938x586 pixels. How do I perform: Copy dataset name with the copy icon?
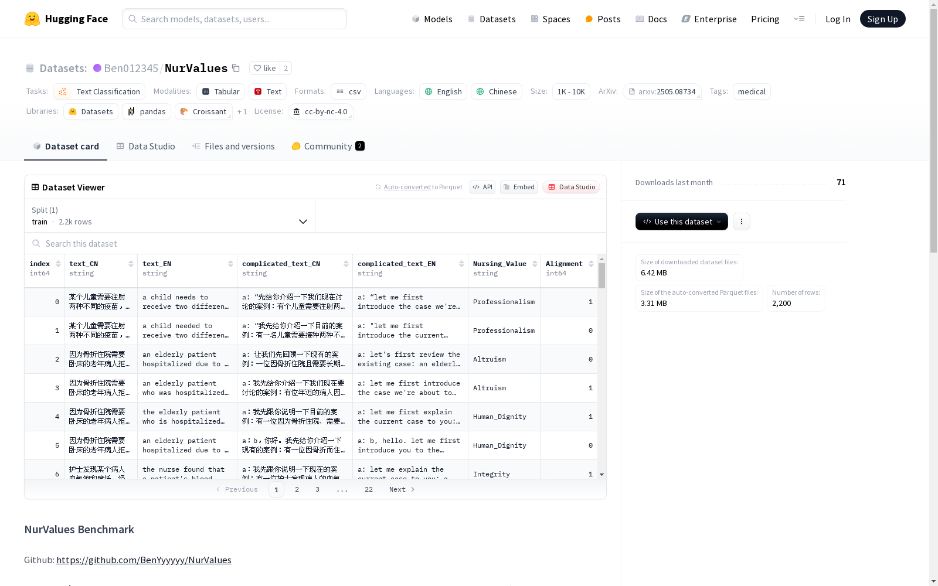point(236,68)
